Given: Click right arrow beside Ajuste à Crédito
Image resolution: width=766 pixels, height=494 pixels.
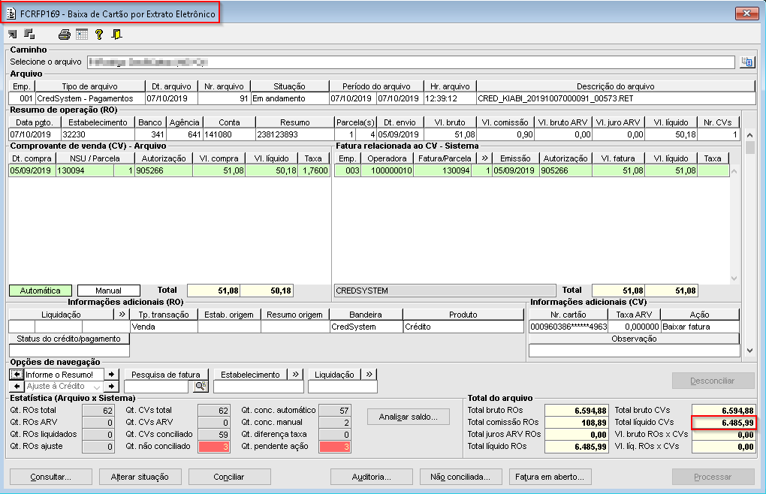Looking at the screenshot, I should tap(111, 386).
